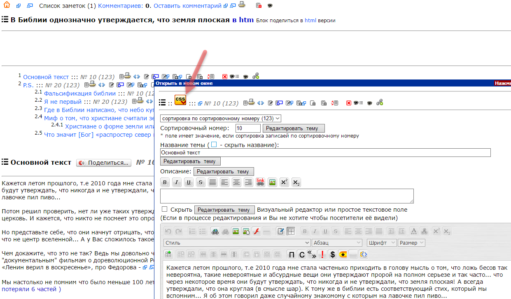Click 'Редактировать тему' beside 'Скрыть' checkbox
Screen dimensions: 511x299
pyautogui.click(x=225, y=210)
